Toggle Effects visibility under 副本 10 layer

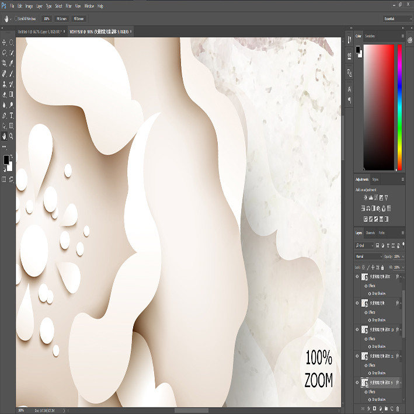coord(366,339)
